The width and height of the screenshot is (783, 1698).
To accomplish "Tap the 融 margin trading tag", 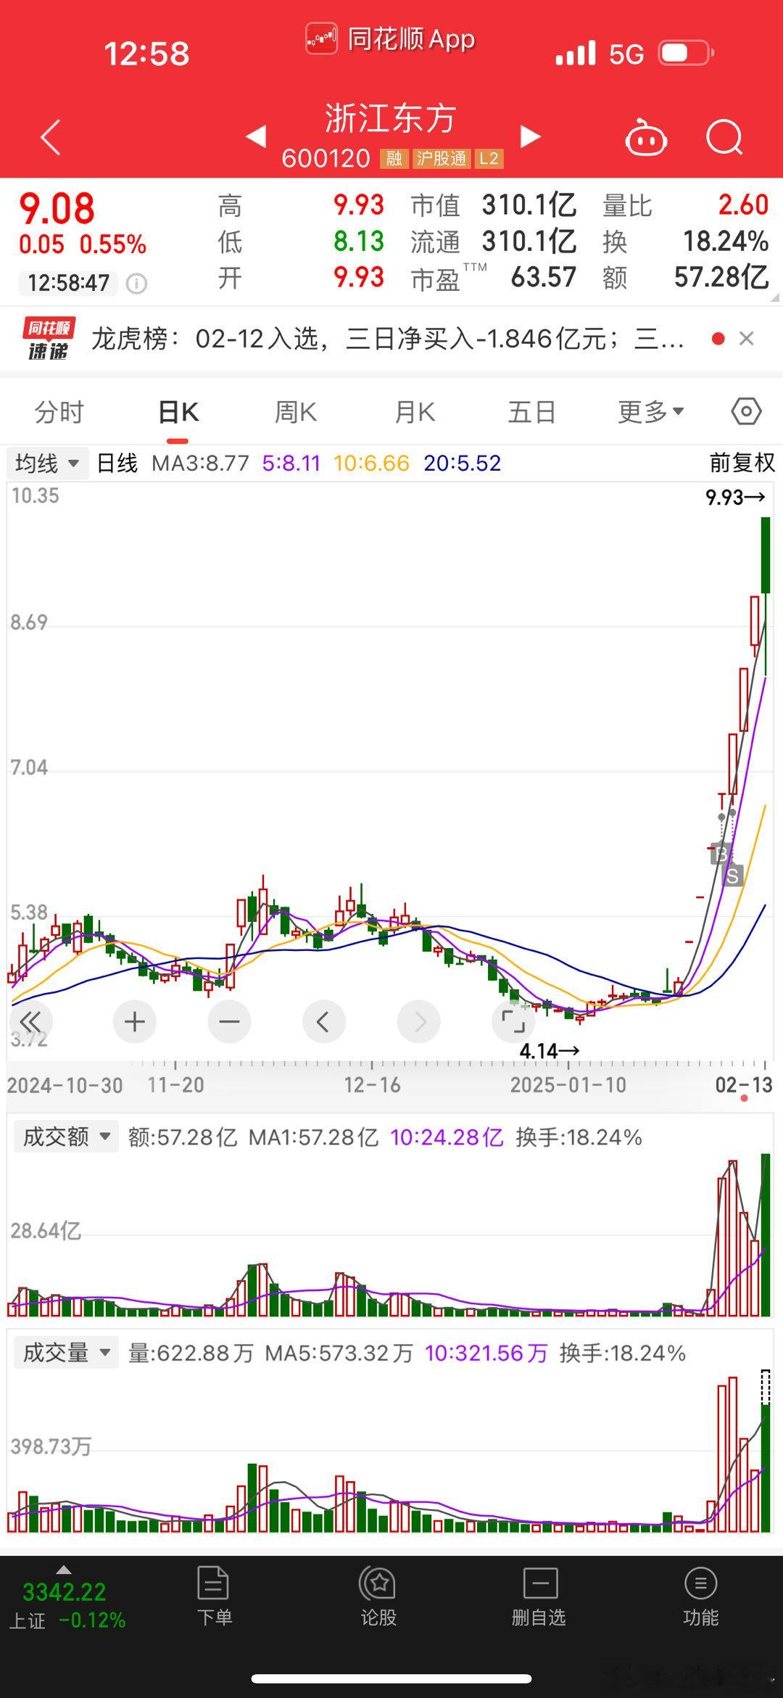I will tap(394, 158).
